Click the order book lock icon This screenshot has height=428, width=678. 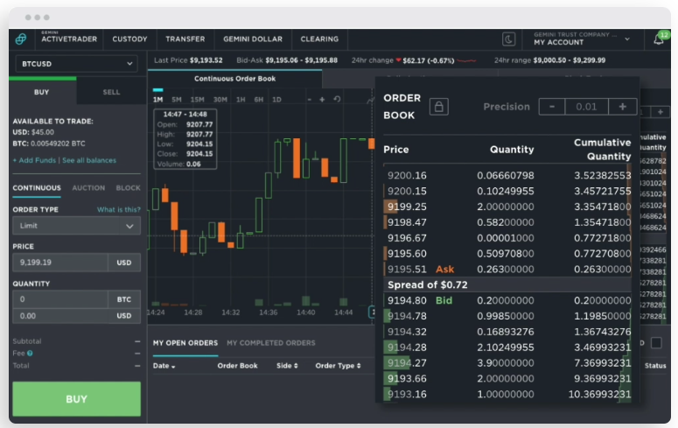point(438,107)
